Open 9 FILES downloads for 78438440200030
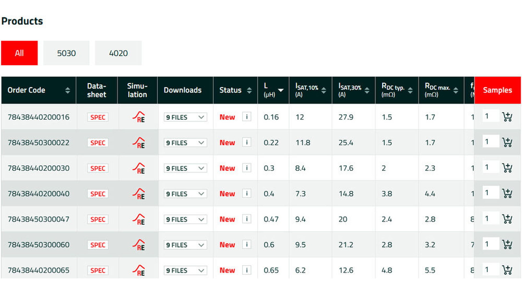Image resolution: width=522 pixels, height=294 pixels. 185,168
